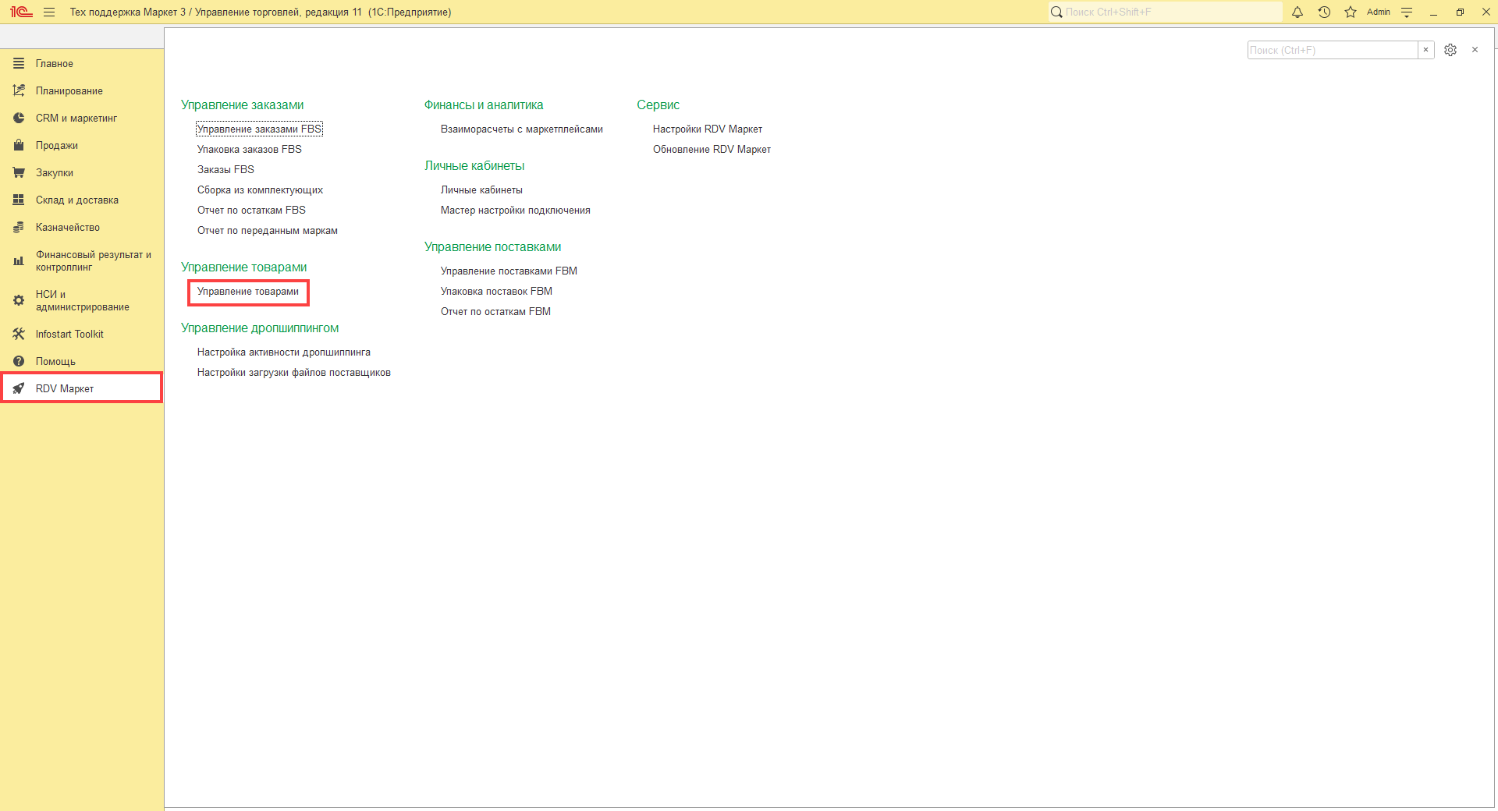Click the Управление заказами group heading
The height and width of the screenshot is (811, 1498).
point(243,104)
